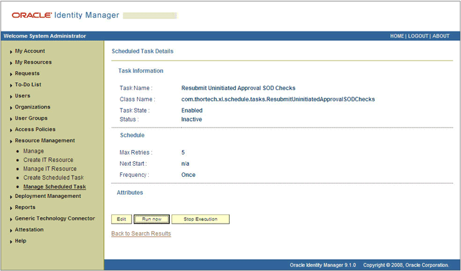Open Manage Scheduled Task link

point(55,186)
